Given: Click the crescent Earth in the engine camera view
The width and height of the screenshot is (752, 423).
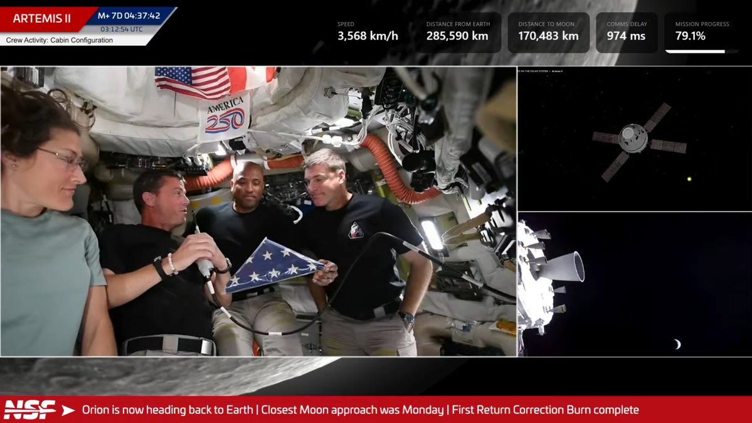Looking at the screenshot, I should tap(677, 345).
